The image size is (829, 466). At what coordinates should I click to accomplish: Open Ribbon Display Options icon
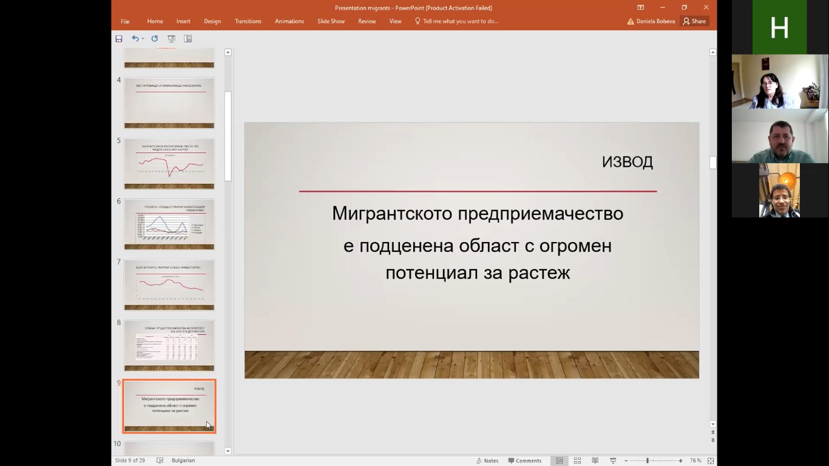[x=640, y=7]
